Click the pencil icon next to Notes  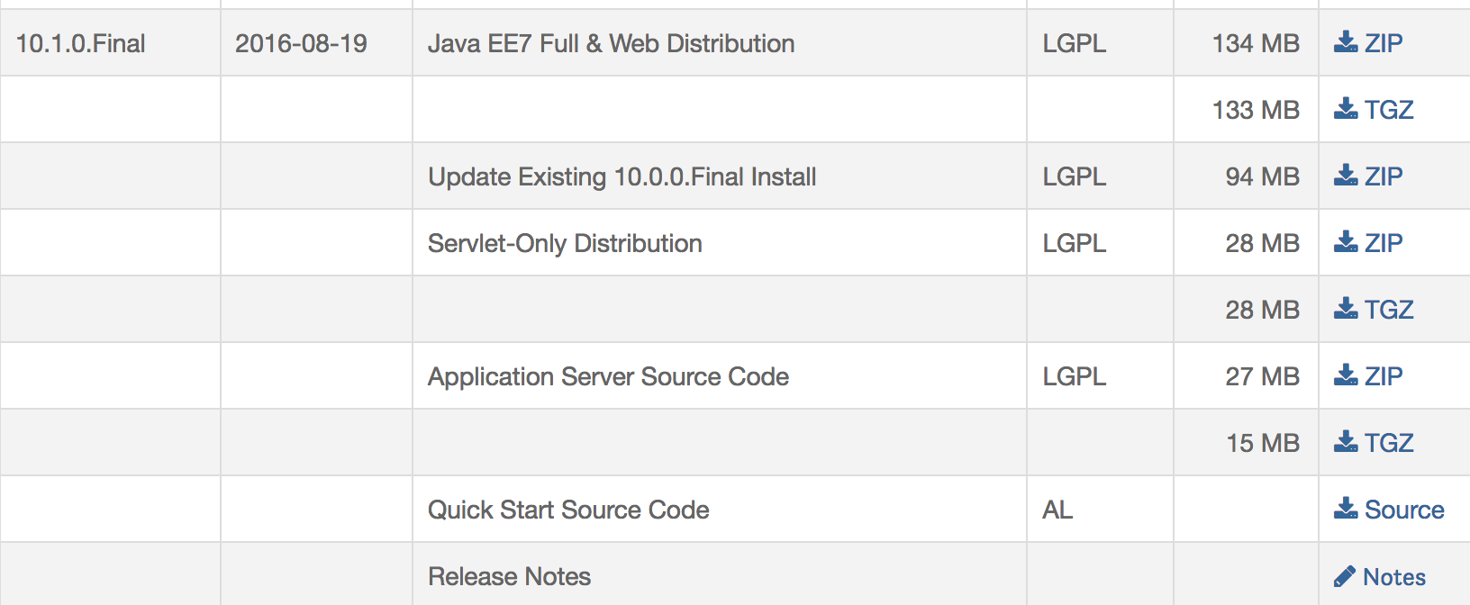click(x=1345, y=576)
